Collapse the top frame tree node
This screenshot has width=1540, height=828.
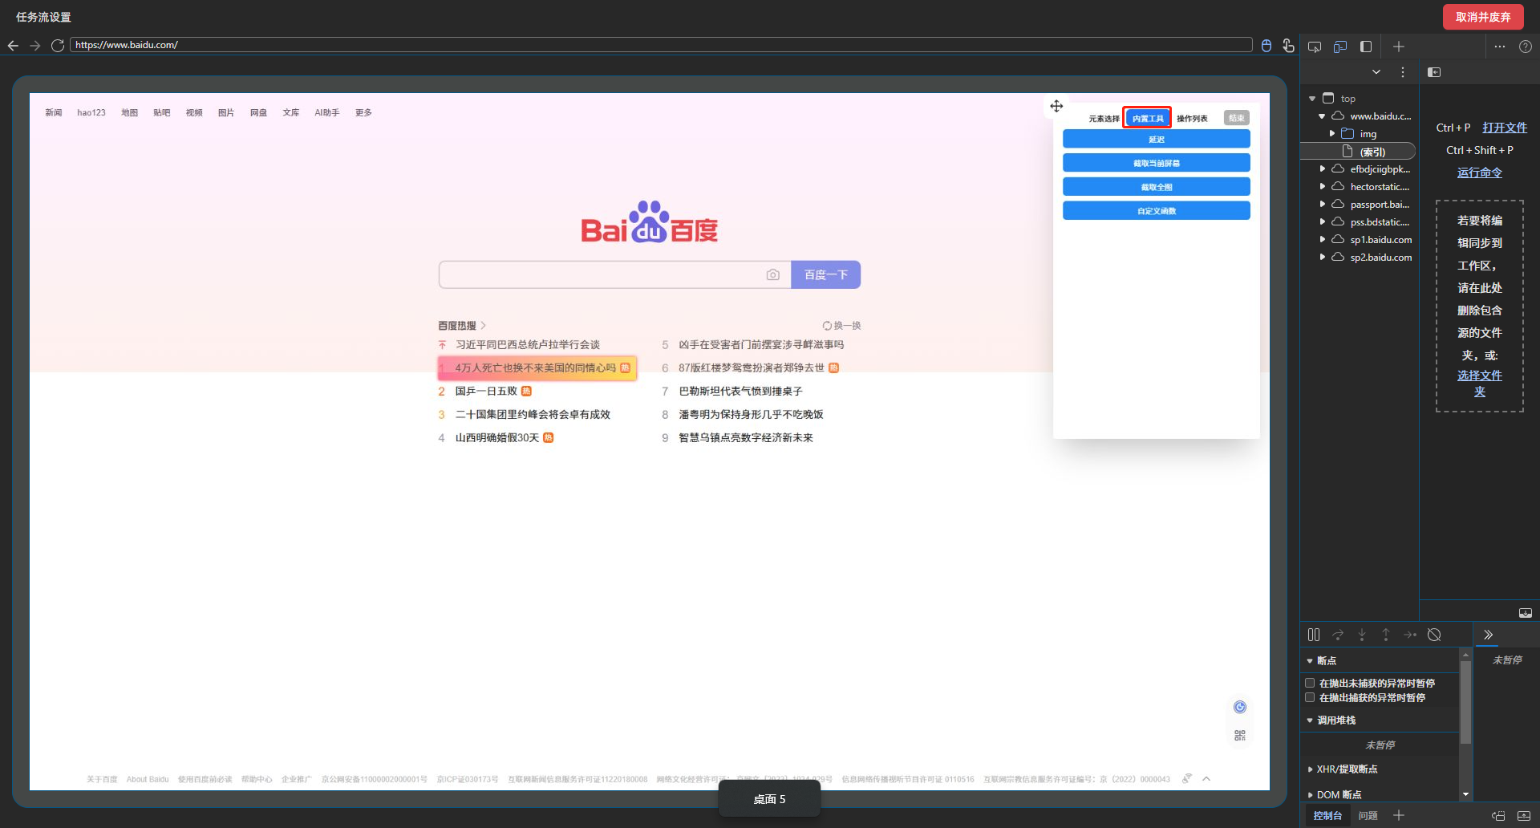(1312, 99)
